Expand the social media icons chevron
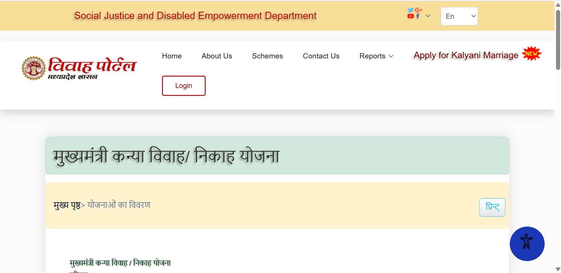This screenshot has width=561, height=273. [x=428, y=15]
